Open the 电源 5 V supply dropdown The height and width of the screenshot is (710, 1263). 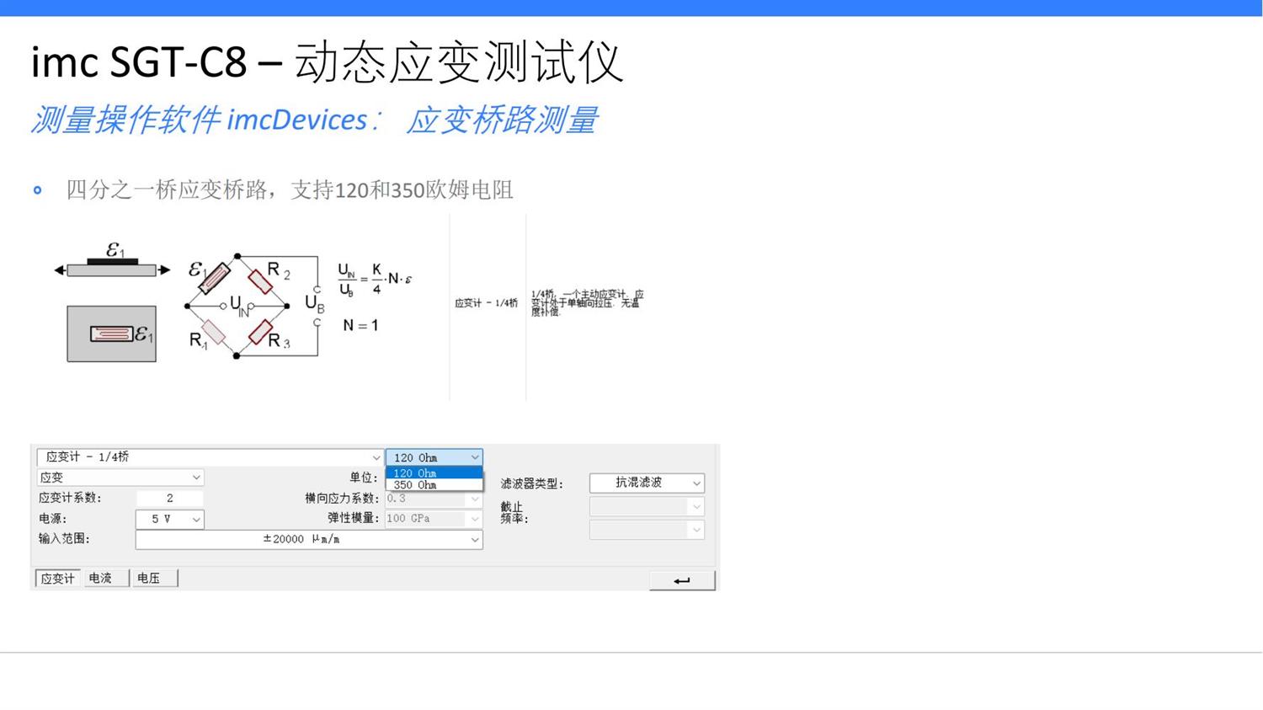[x=169, y=519]
